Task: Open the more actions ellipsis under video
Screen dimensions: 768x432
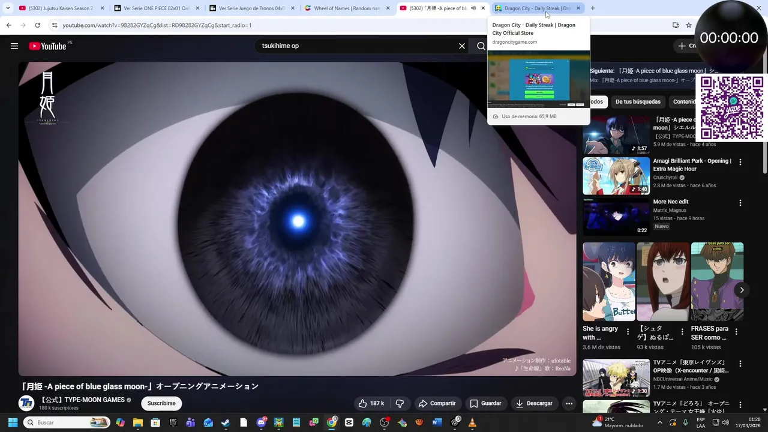Action: (x=569, y=403)
